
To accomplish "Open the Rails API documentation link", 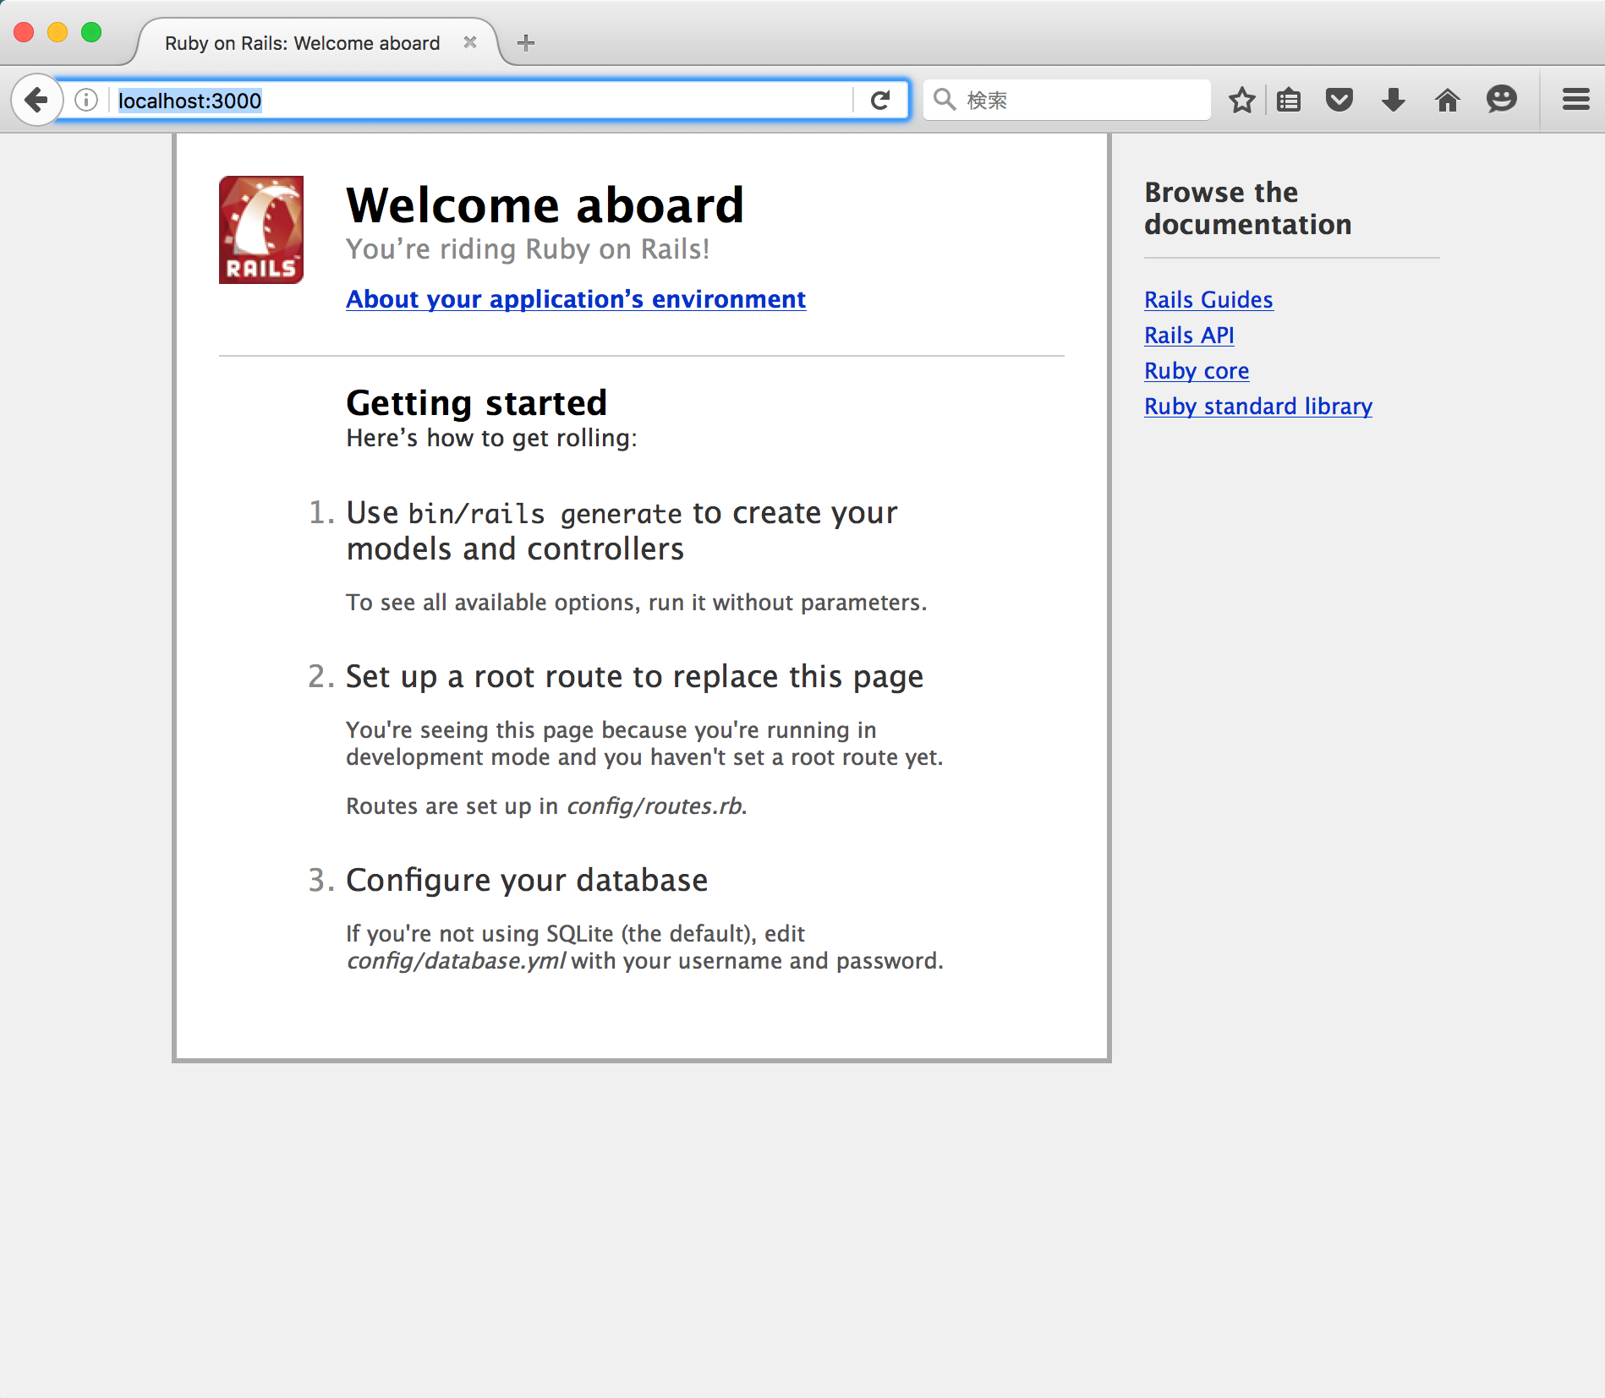I will (1189, 335).
